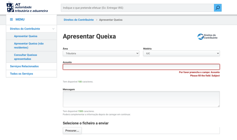Collapse the Direitos do Contribuinte sidebar chevron
Image resolution: width=237 pixels, height=140 pixels.
tap(53, 29)
